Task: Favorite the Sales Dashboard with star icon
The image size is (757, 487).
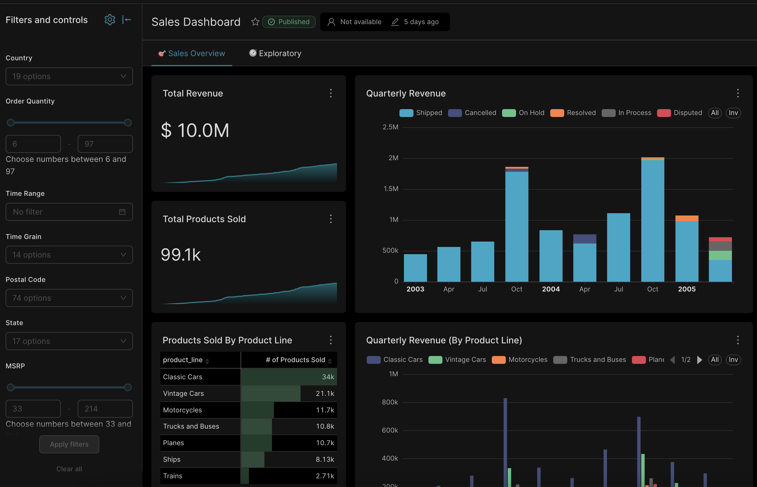Action: coord(255,22)
